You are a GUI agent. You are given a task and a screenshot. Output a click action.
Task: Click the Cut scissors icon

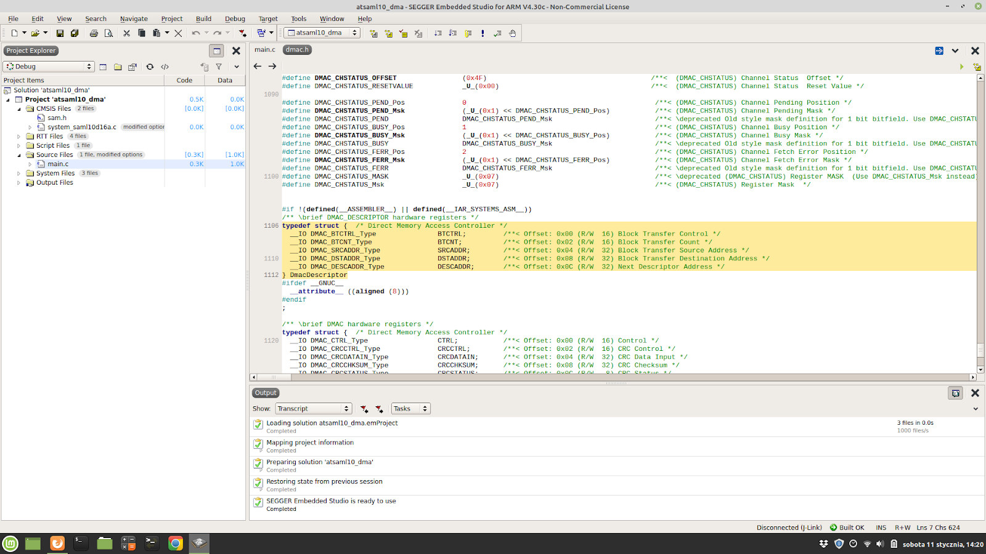pos(126,33)
